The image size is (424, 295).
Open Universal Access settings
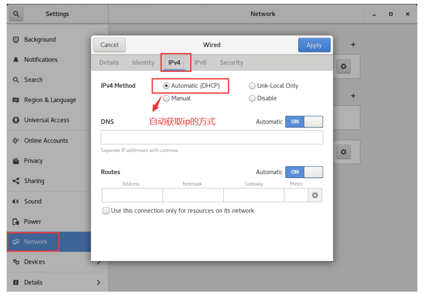pyautogui.click(x=47, y=120)
